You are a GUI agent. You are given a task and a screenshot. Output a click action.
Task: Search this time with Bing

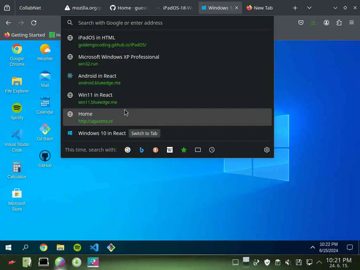pos(142,150)
